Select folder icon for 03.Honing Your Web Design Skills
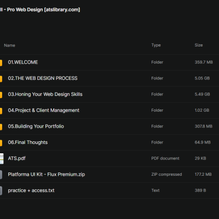The height and width of the screenshot is (219, 219). [1, 95]
